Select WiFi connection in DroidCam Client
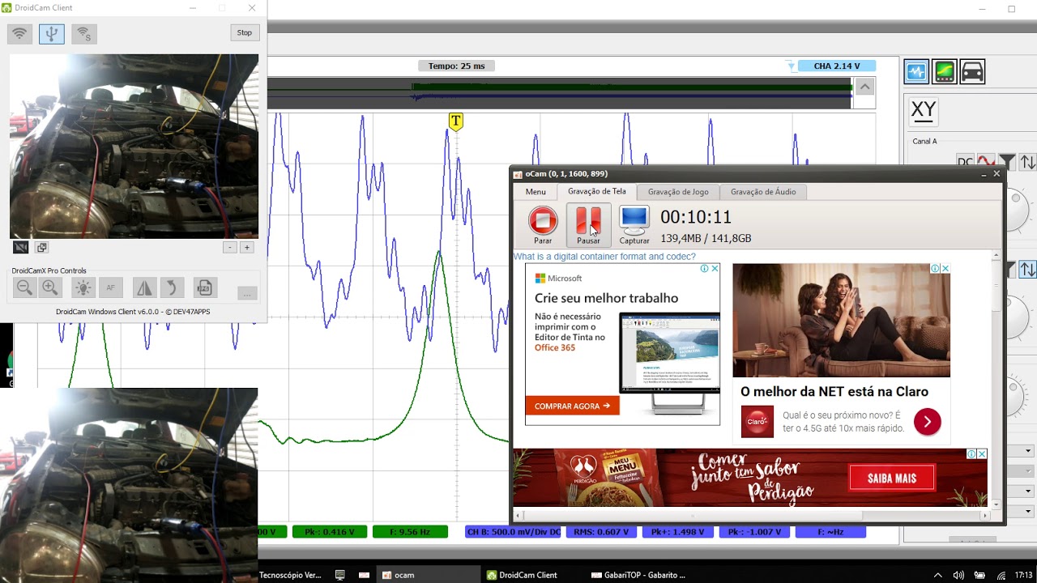 (x=19, y=33)
